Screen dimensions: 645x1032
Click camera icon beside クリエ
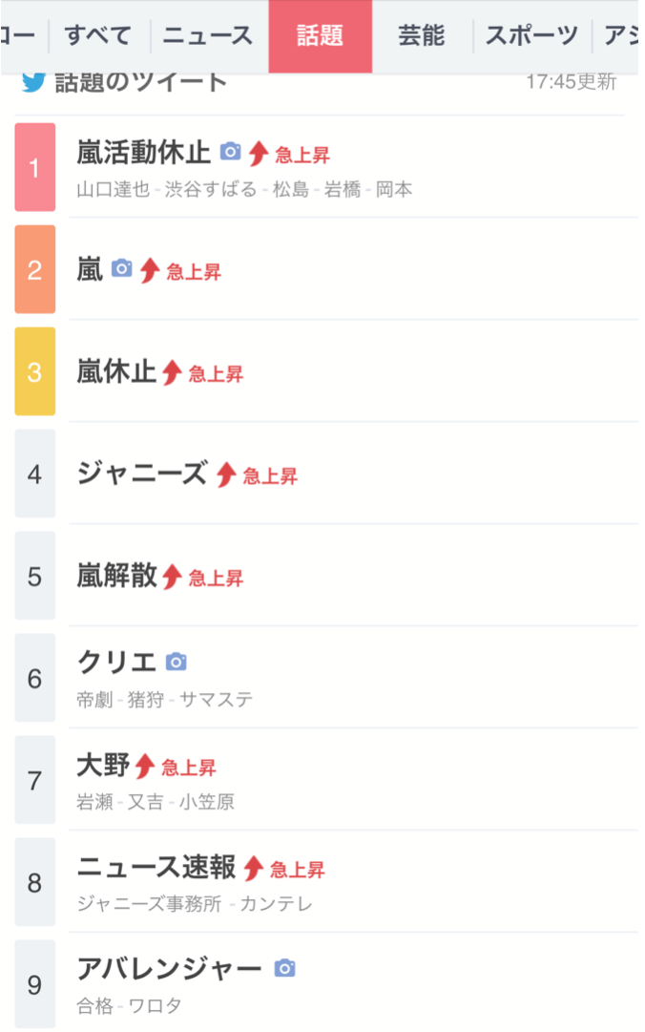(x=177, y=662)
